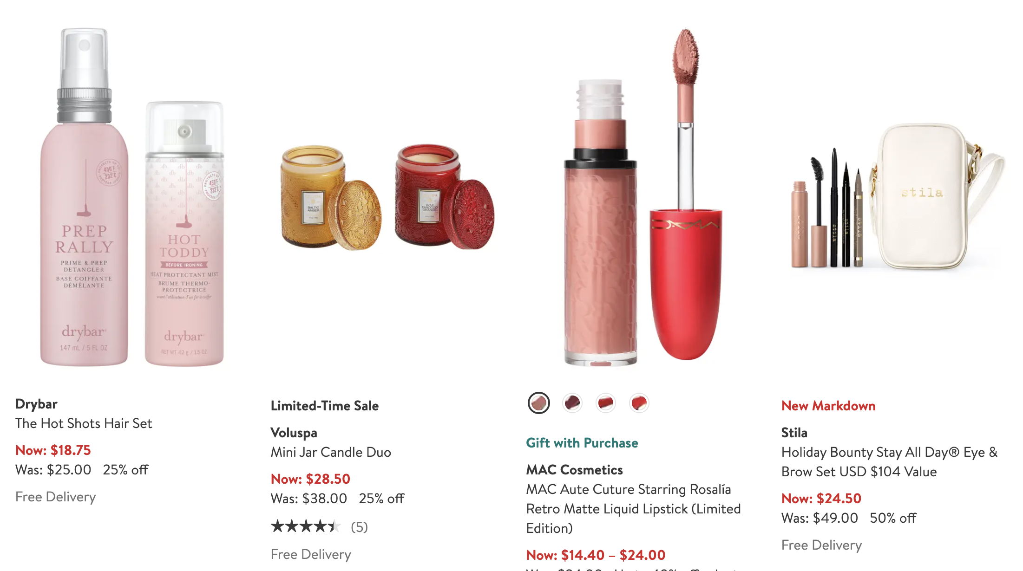
Task: Open MAC Aute Cuture Retro Matte Lipstick link
Action: (633, 509)
